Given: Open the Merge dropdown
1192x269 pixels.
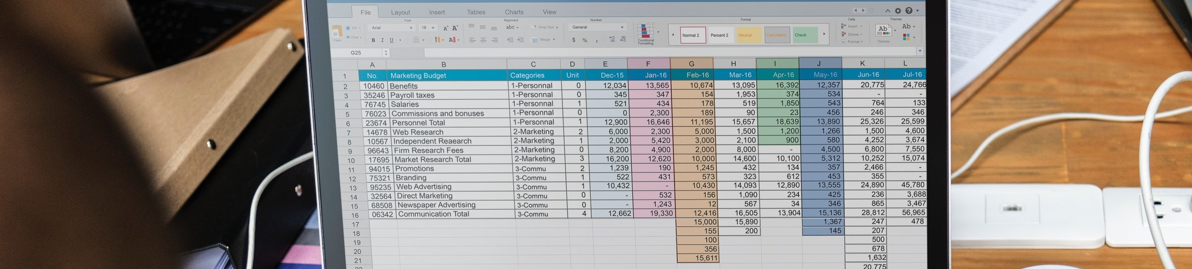Looking at the screenshot, I should [x=543, y=39].
